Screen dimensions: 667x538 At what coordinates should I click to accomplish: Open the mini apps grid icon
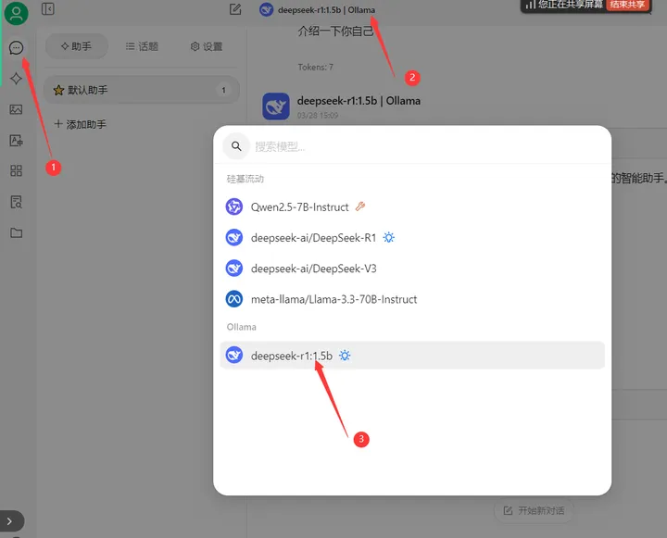click(16, 171)
